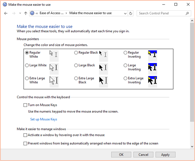Enable the Turn on Mouse Keys checkbox
The width and height of the screenshot is (195, 161).
(x=25, y=105)
